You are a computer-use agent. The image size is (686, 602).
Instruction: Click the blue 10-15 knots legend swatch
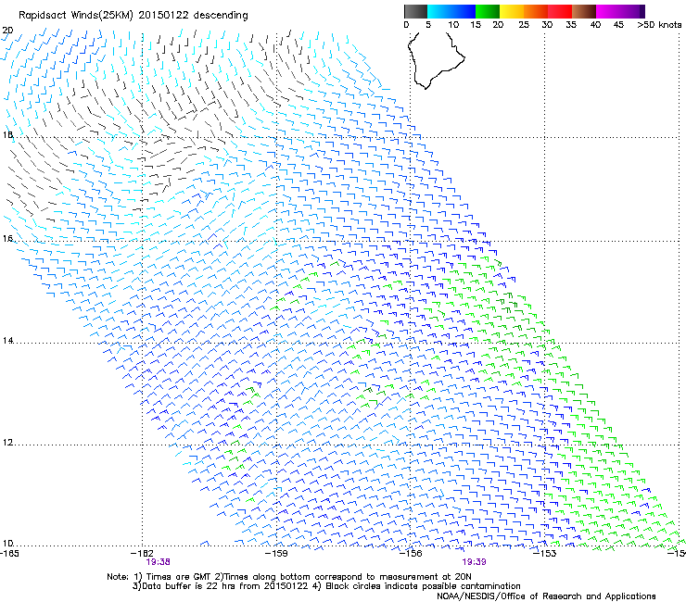[464, 11]
